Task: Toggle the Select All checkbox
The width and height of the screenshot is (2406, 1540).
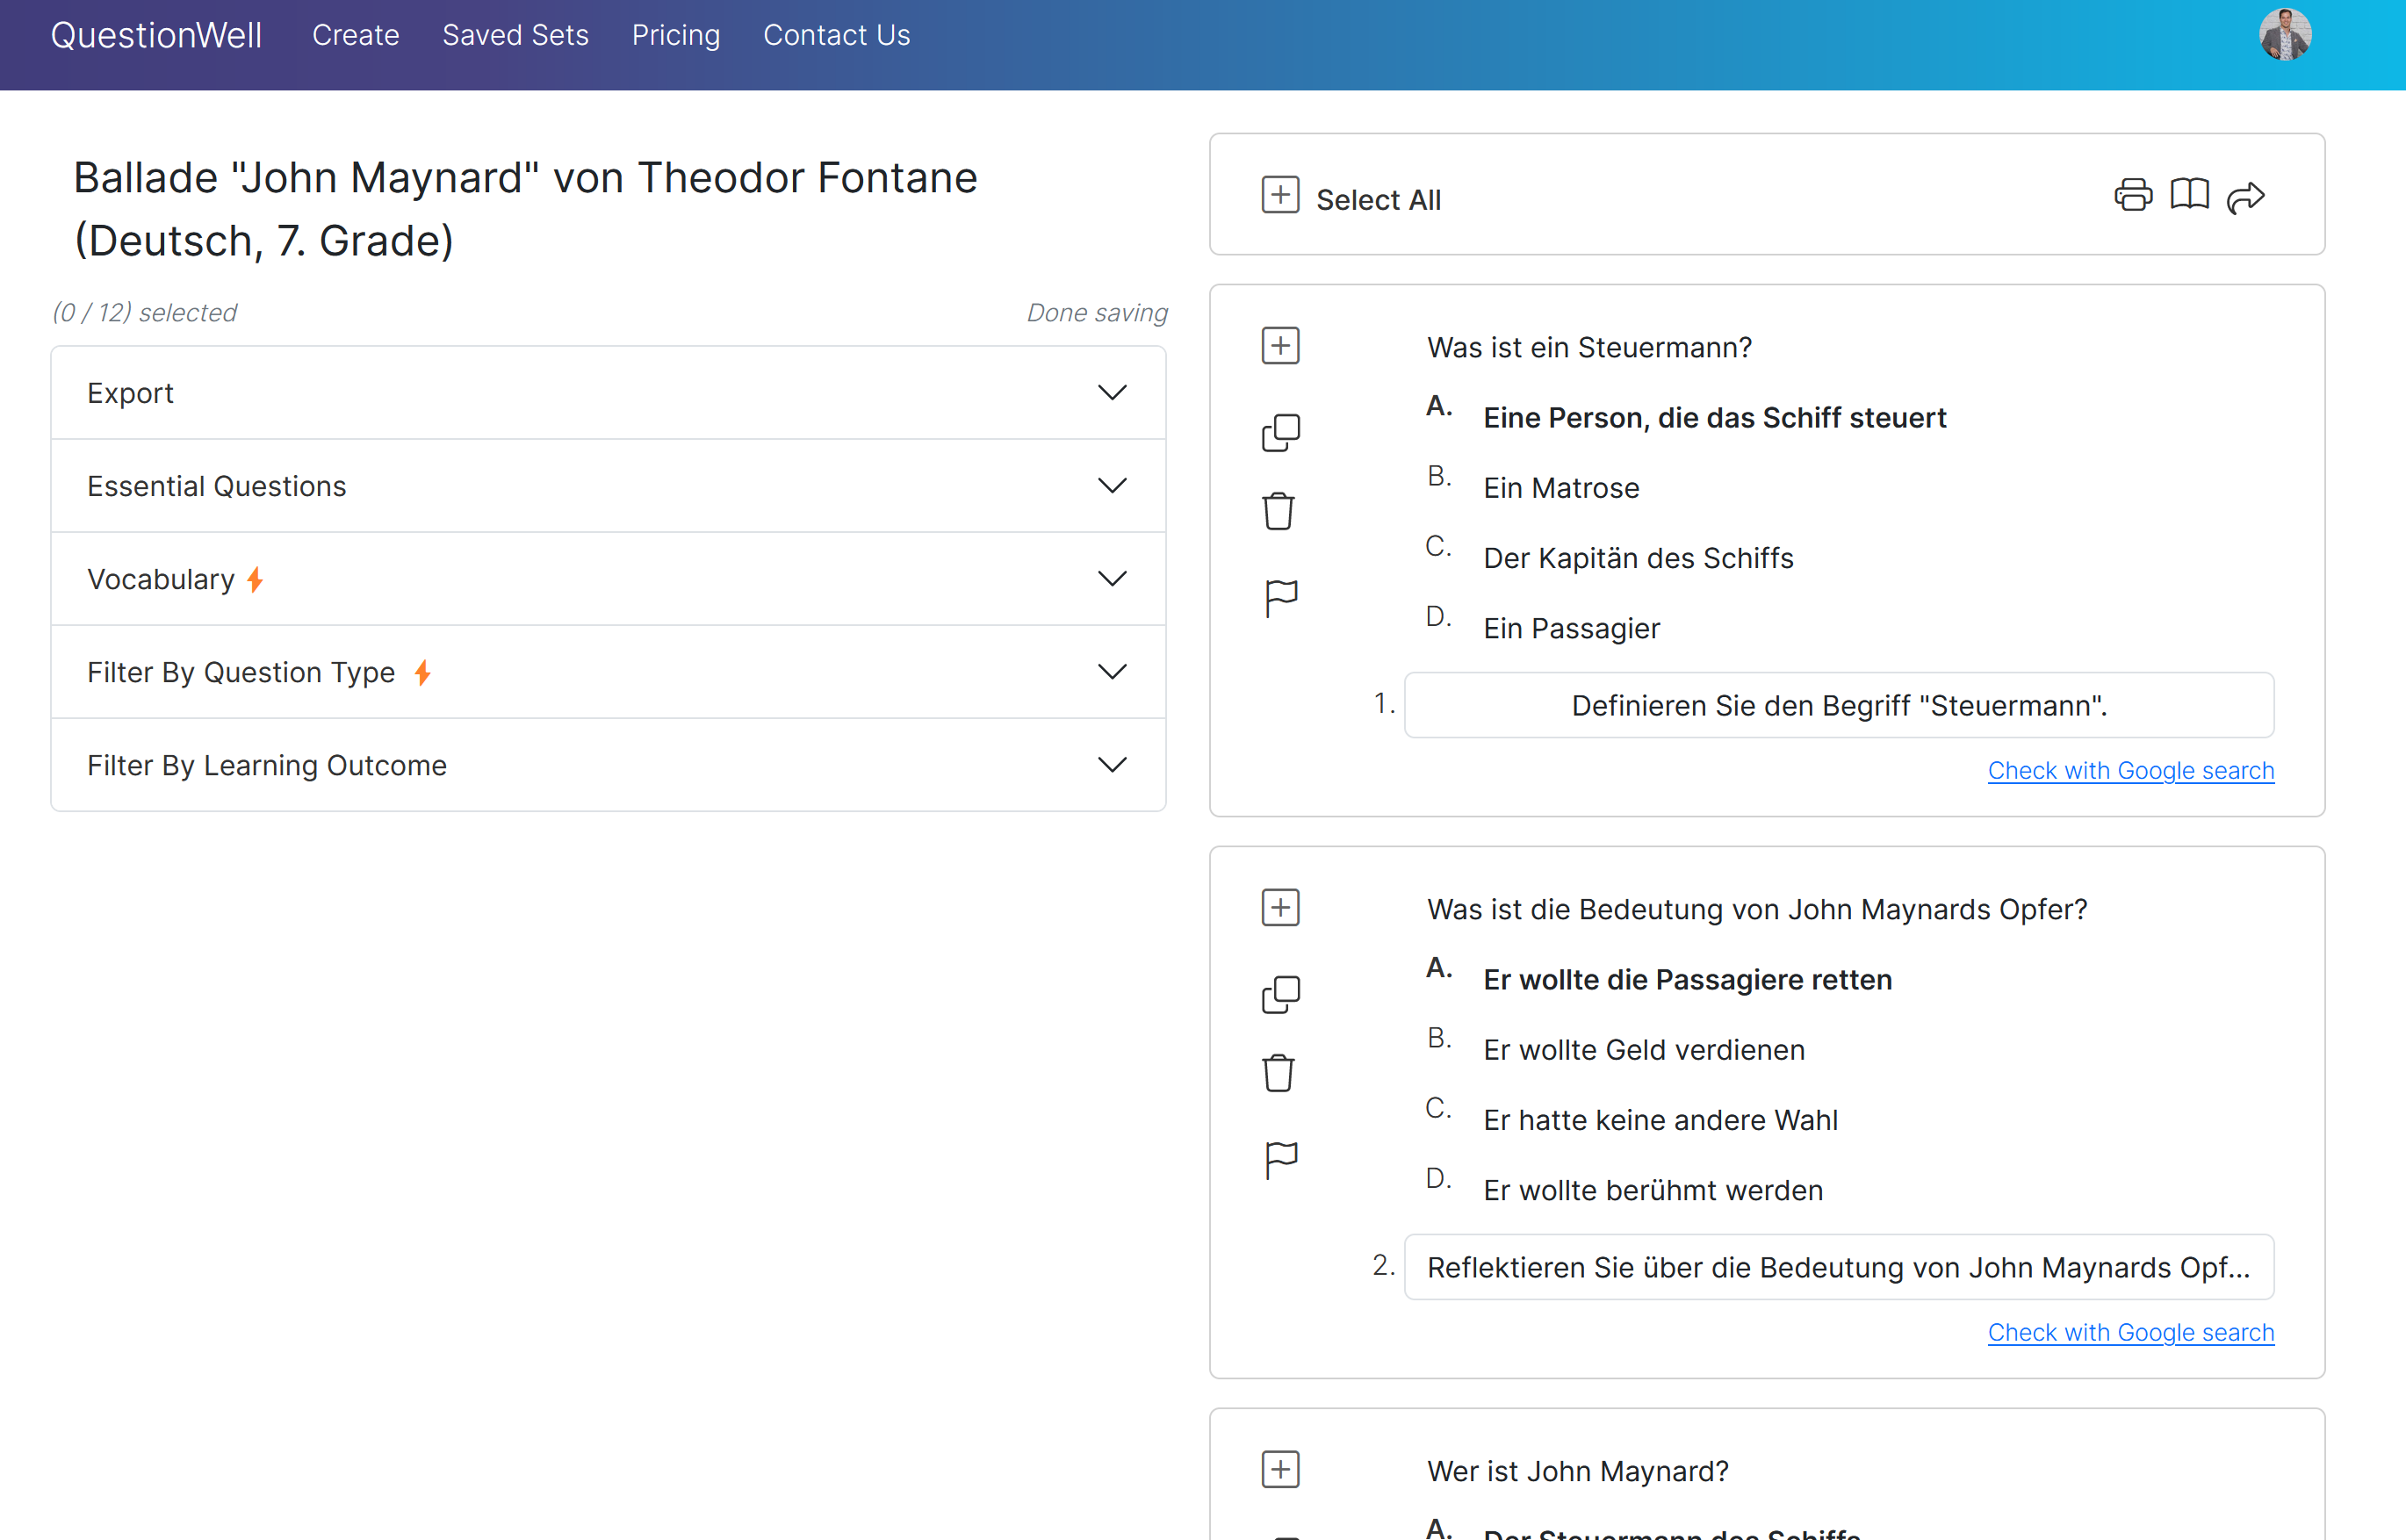Action: (x=1280, y=195)
